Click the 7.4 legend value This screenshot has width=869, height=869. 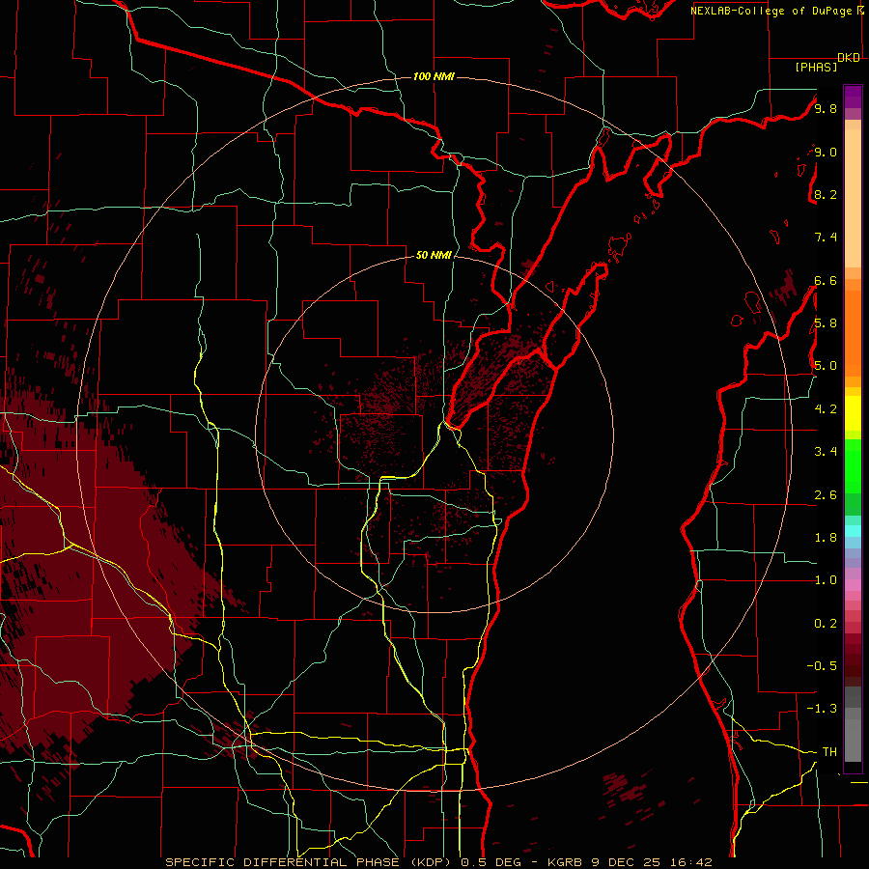[x=826, y=238]
